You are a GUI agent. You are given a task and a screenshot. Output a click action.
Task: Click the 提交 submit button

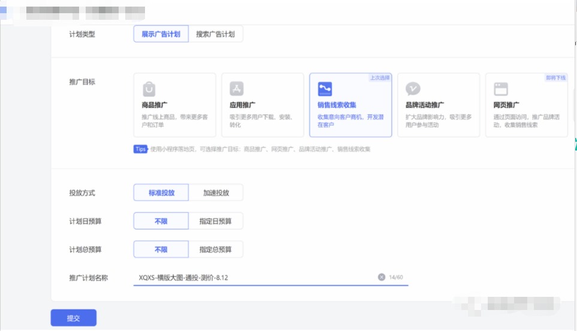tap(74, 318)
